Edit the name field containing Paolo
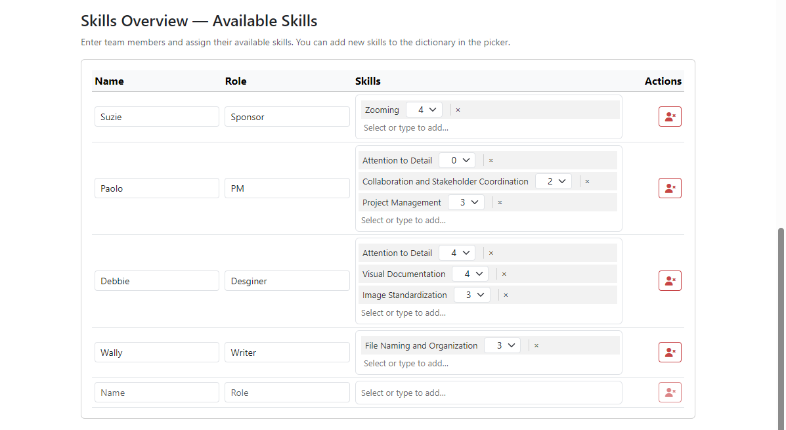The image size is (786, 430). [157, 188]
